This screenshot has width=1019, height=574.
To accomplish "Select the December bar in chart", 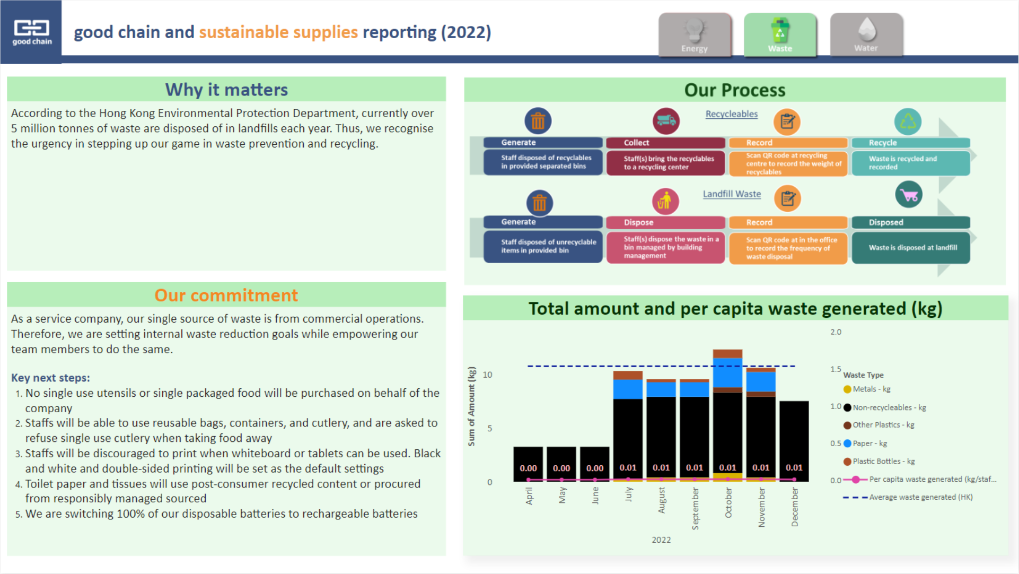I will tap(794, 441).
